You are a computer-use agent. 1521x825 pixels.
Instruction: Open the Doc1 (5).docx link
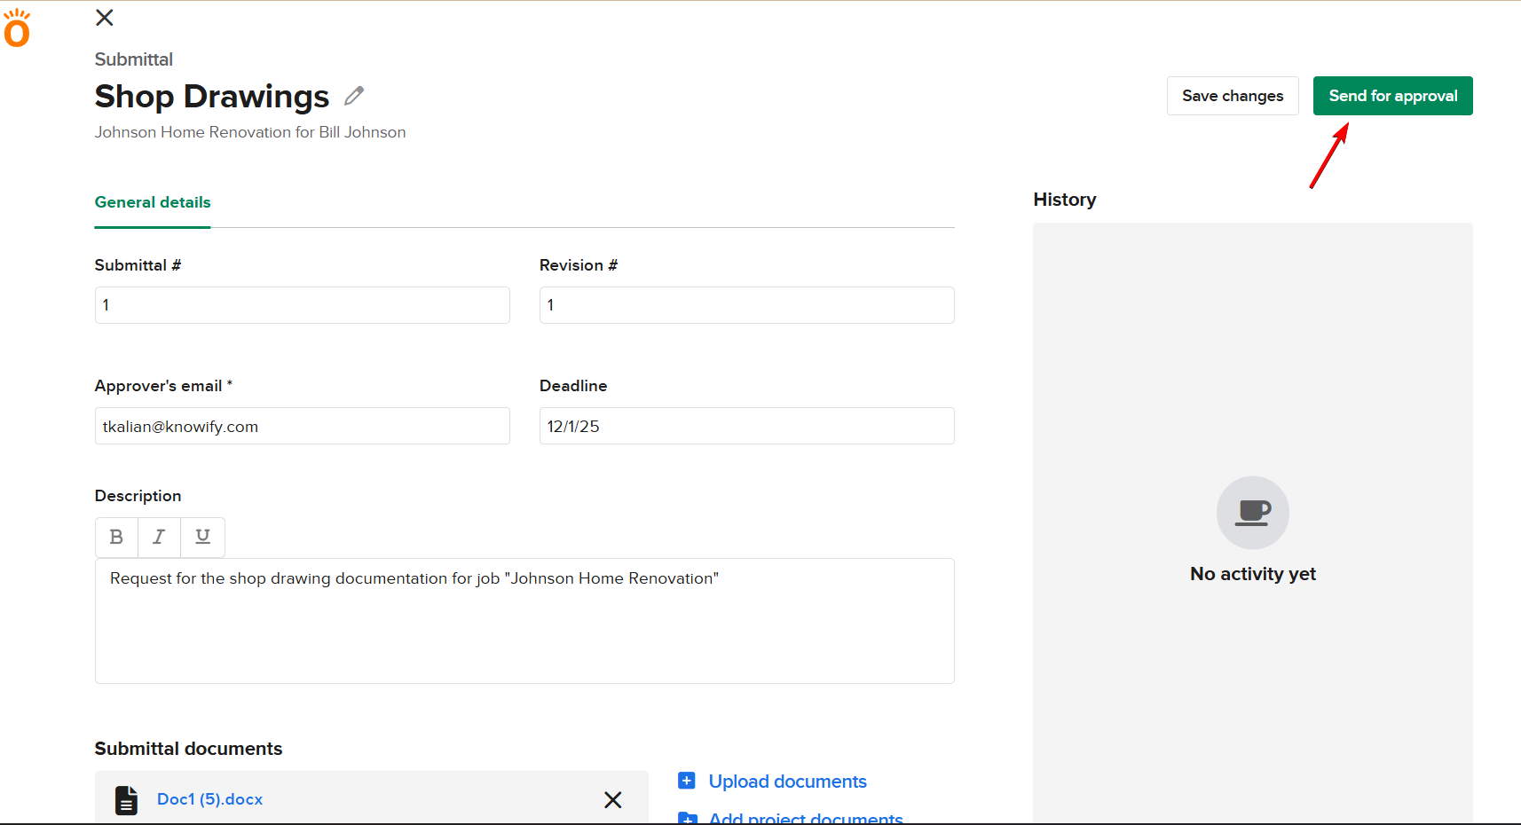pos(209,799)
